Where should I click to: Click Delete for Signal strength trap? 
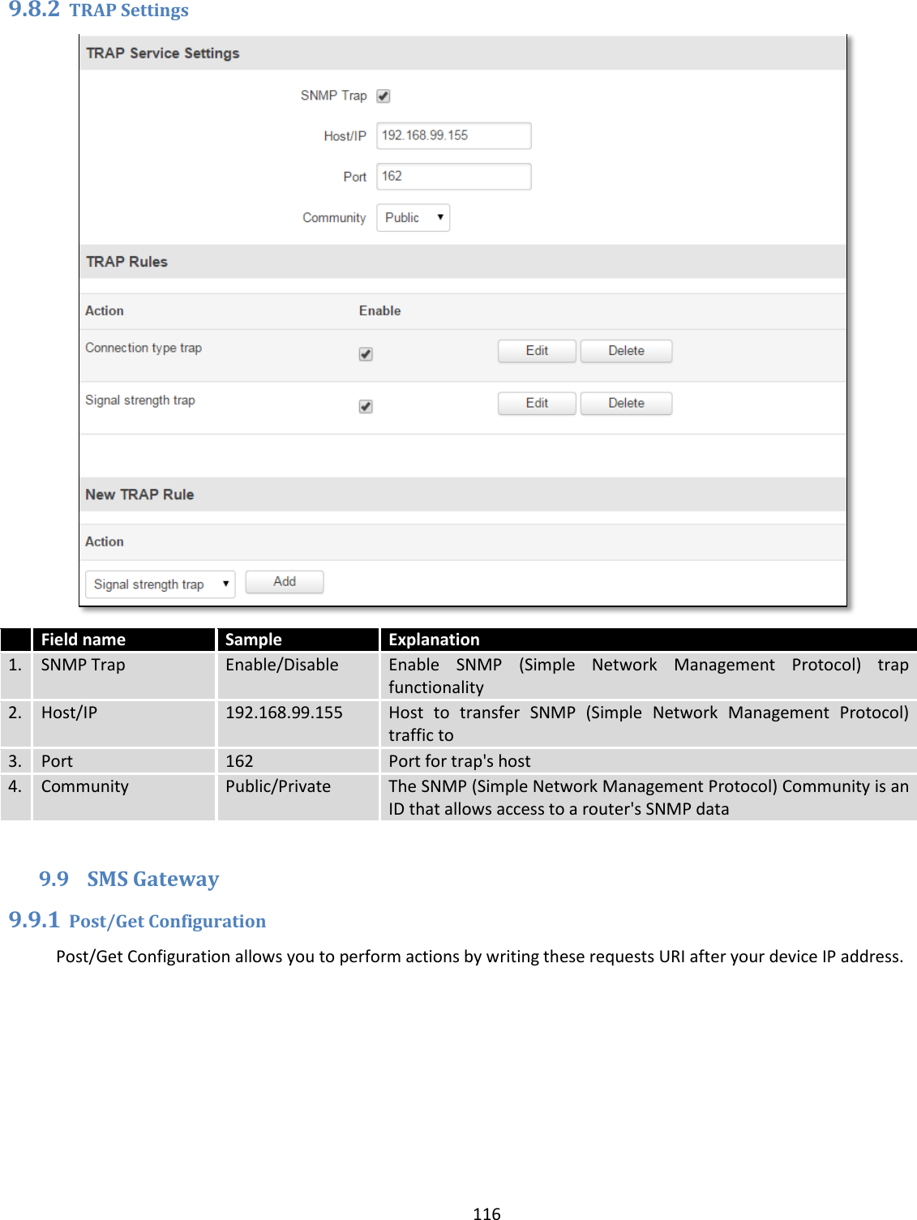626,403
